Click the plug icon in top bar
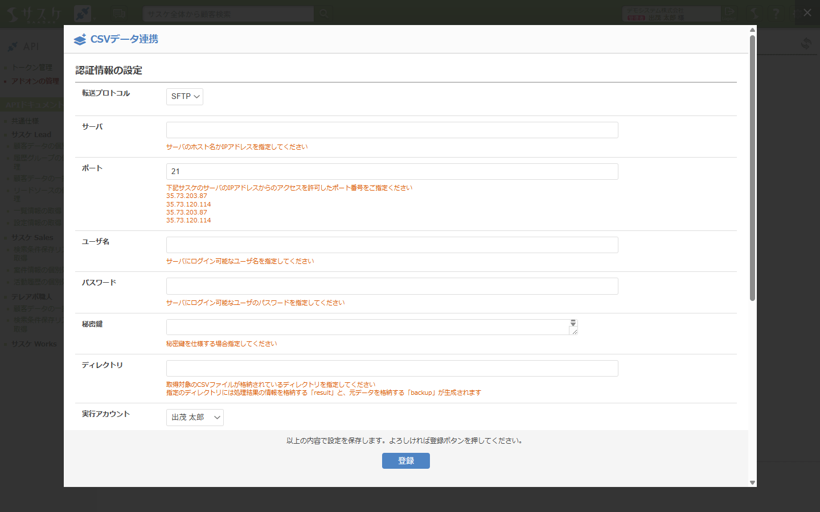 (x=83, y=14)
